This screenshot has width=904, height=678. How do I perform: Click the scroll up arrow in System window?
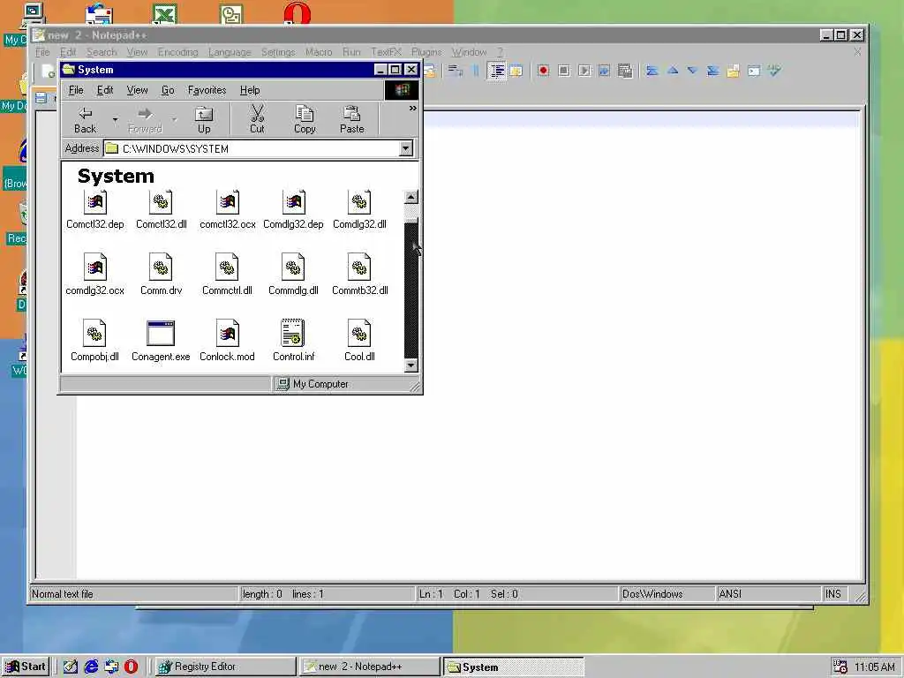click(411, 197)
